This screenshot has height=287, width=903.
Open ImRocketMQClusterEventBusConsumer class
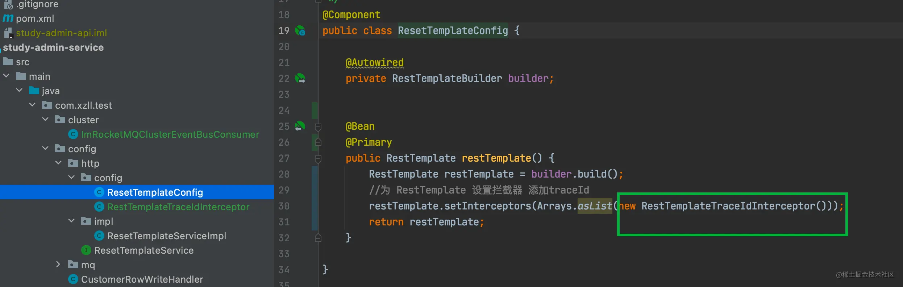[x=170, y=134]
